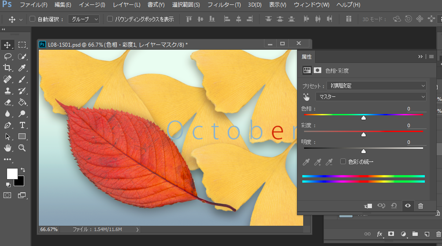The width and height of the screenshot is (442, 246).
Task: Select the Zoom tool
Action: click(22, 148)
